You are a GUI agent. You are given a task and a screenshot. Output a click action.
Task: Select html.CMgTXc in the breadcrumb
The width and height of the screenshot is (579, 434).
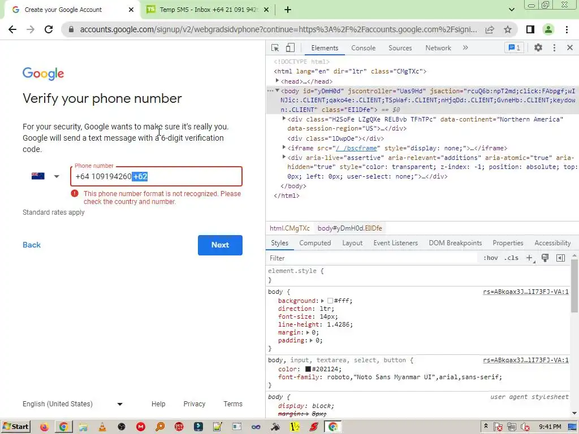click(289, 228)
